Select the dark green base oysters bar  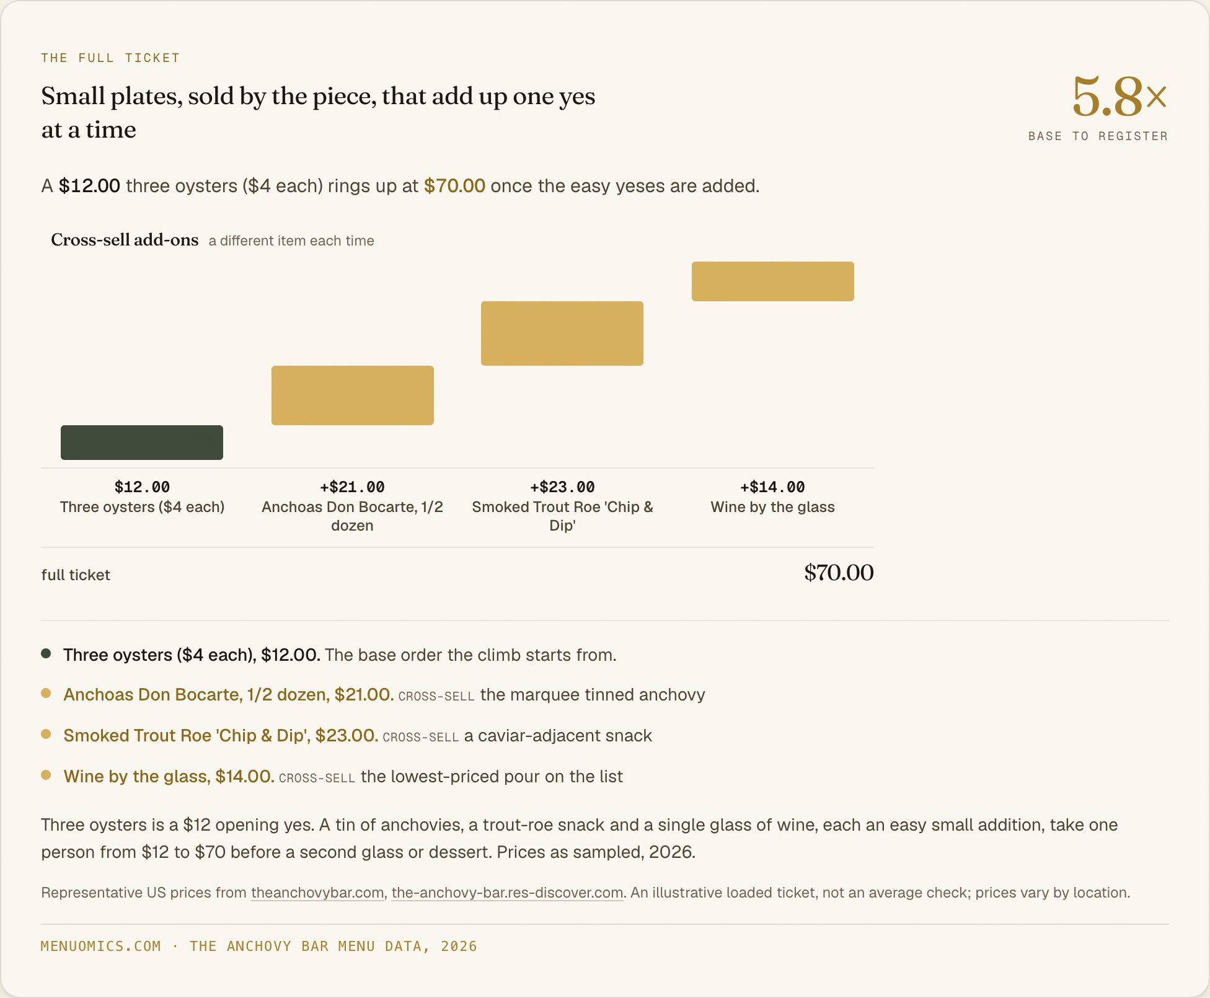pyautogui.click(x=142, y=443)
